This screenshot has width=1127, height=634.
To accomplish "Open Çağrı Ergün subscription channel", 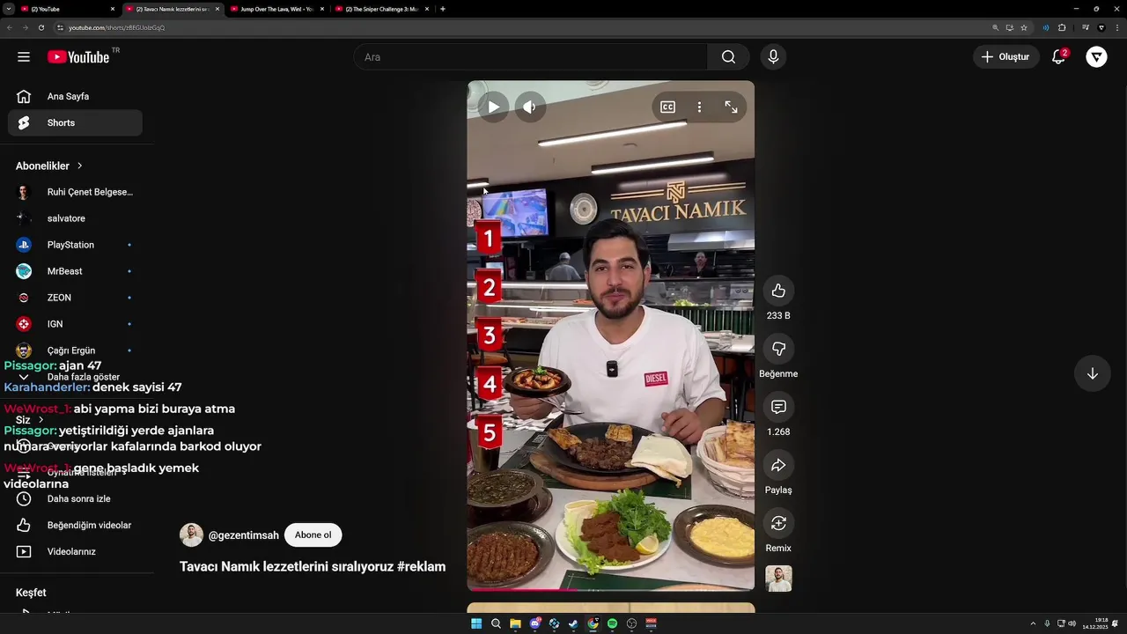I will point(75,350).
